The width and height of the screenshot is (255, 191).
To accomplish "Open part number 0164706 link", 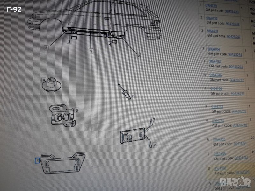I will (215, 75).
